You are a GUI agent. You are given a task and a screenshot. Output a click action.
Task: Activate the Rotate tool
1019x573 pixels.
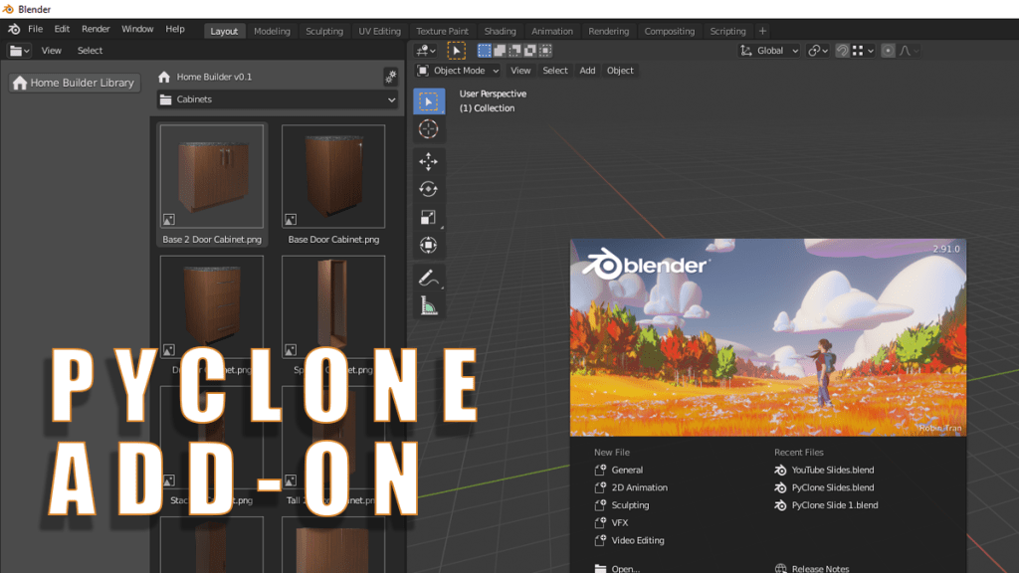point(429,189)
